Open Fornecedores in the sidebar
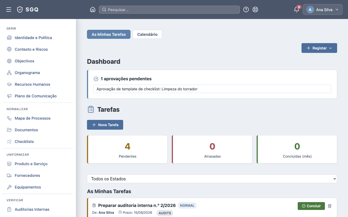 point(38,175)
